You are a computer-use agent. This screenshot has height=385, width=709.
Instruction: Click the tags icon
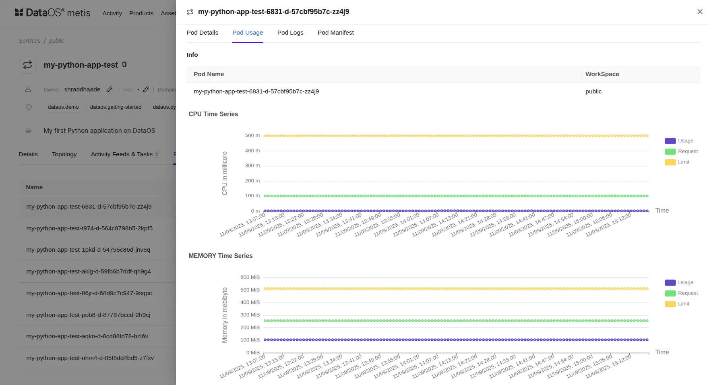tap(29, 107)
